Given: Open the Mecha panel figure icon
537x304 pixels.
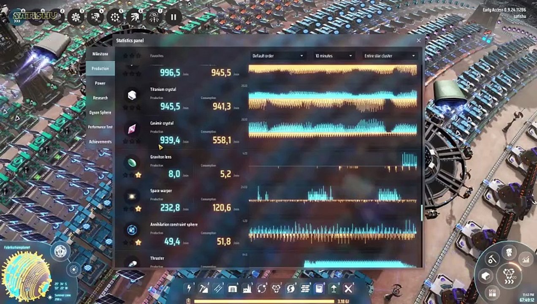Looking at the screenshot, I should tap(509, 252).
